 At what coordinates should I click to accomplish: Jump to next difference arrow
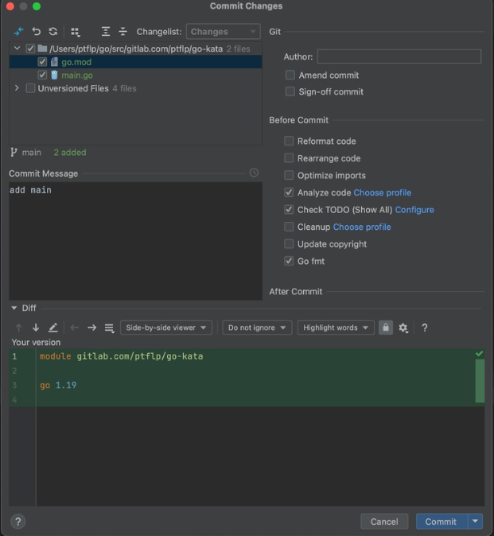36,328
